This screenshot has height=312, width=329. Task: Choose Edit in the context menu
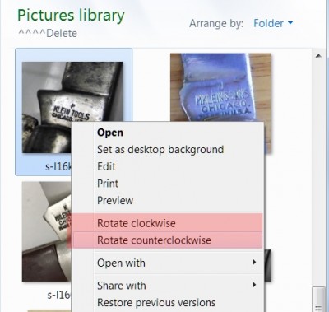coord(106,166)
